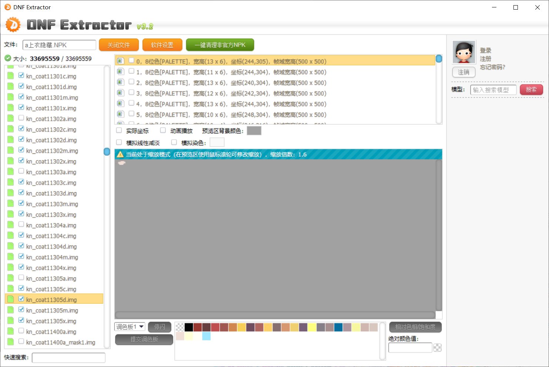Click the 快速搜索 input field
The height and width of the screenshot is (367, 549).
[69, 357]
